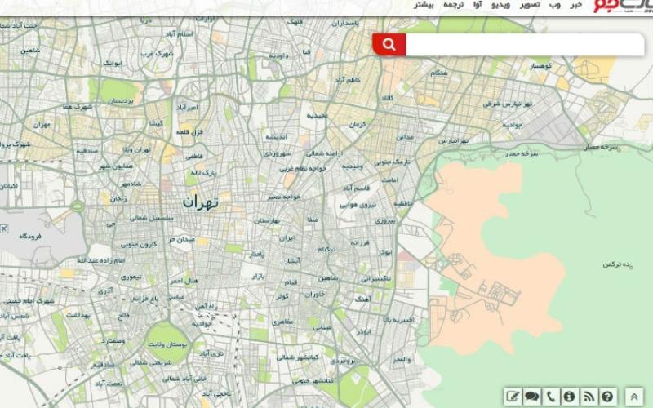Open the RSS feed icon
The image size is (653, 408).
coord(588,397)
